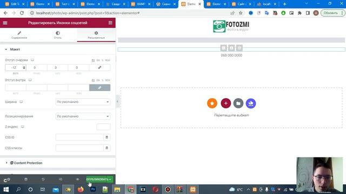
Task: Click the 068 000 0000 phone text
Action: [231, 56]
